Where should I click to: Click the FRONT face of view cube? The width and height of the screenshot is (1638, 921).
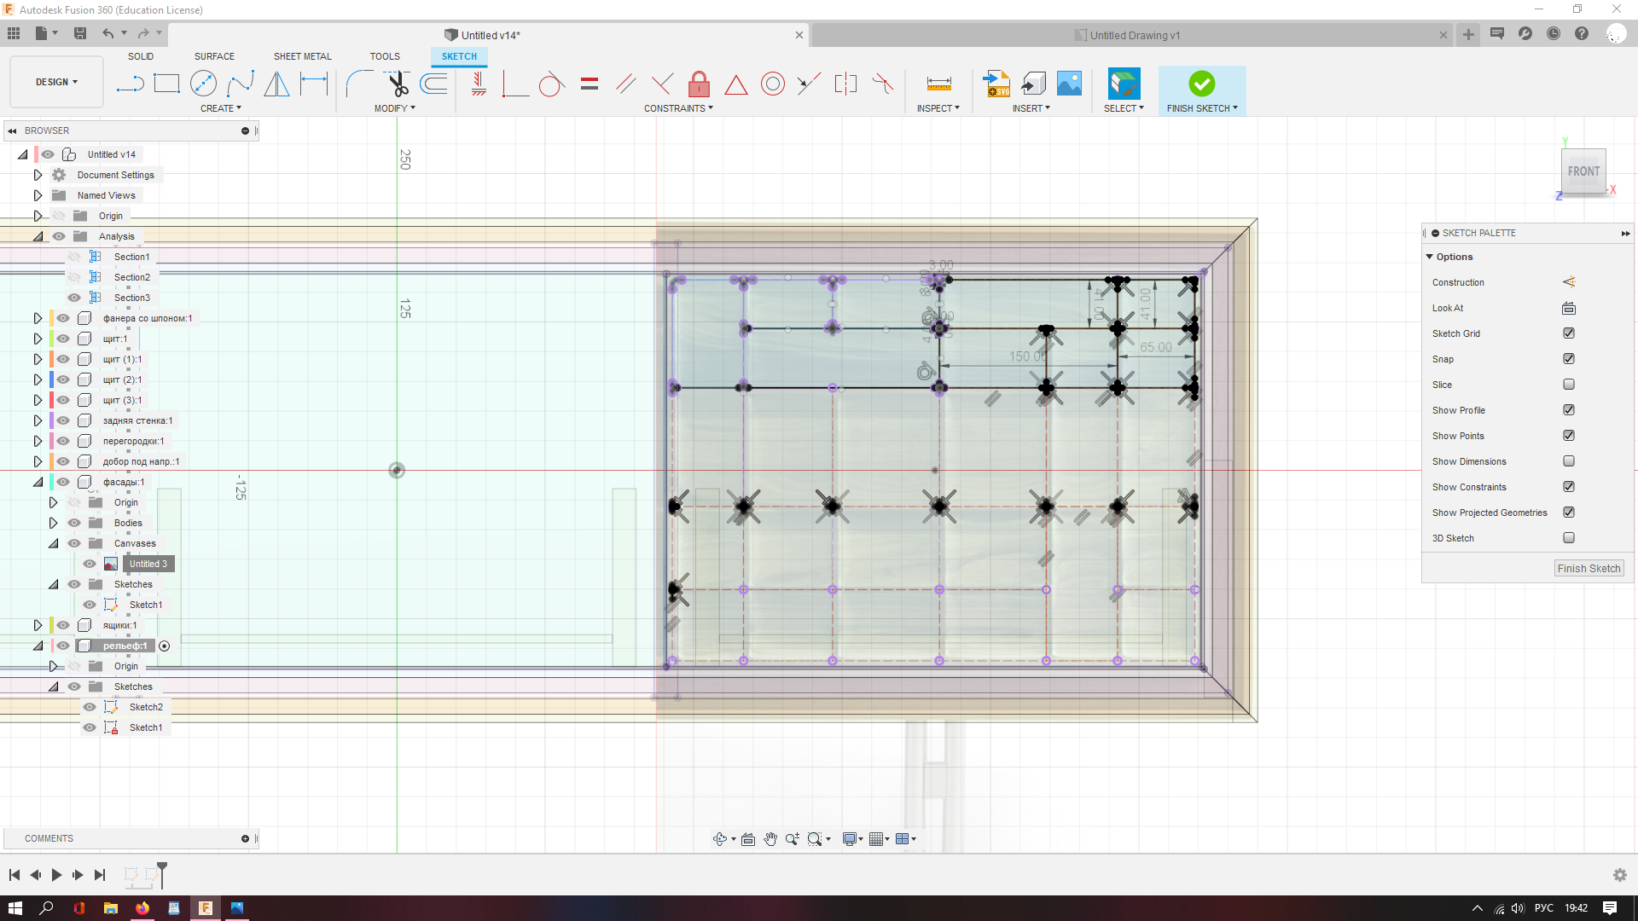click(1583, 171)
